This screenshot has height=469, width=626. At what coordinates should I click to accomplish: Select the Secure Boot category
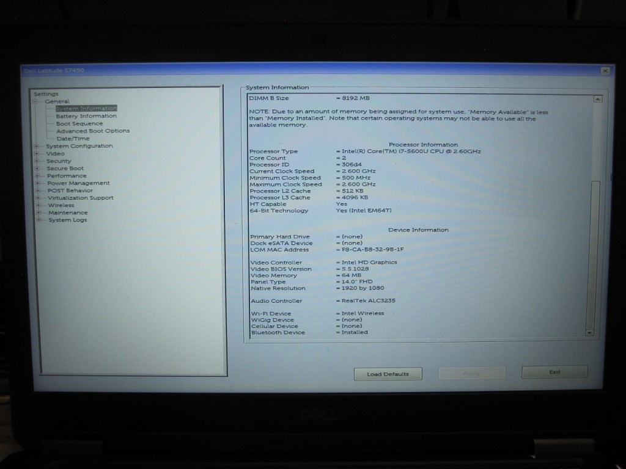[x=65, y=169]
